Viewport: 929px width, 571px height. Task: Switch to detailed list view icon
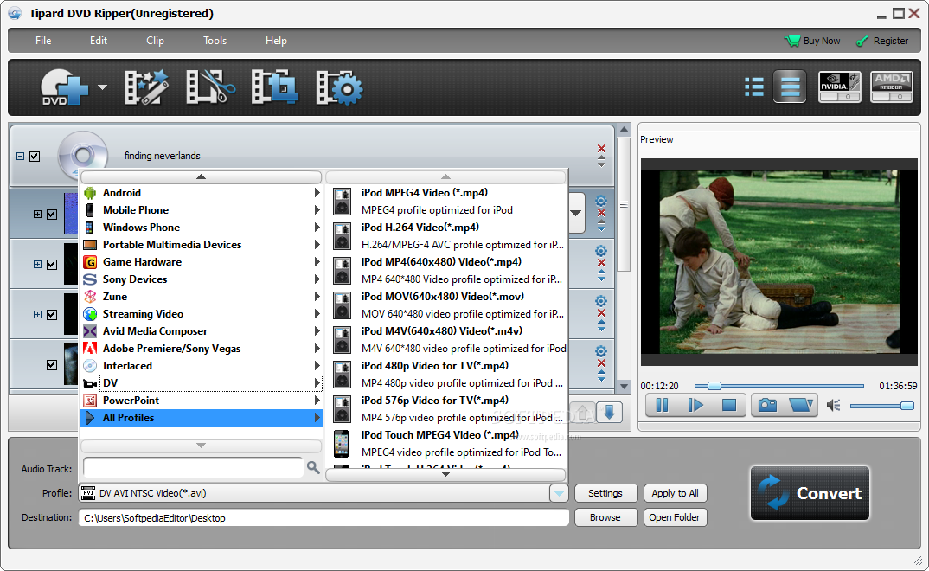[754, 87]
